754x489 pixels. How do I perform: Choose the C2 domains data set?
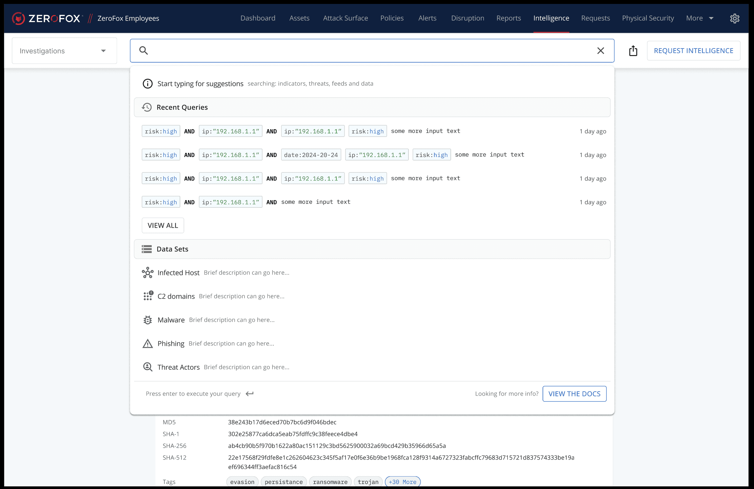(176, 296)
